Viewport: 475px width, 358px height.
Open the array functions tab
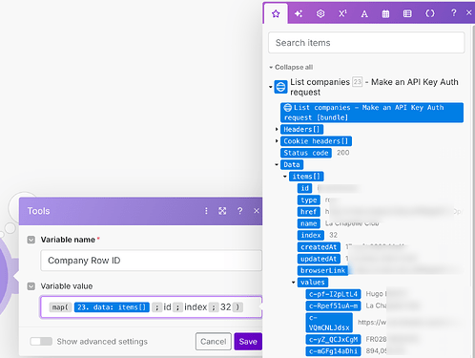click(x=407, y=13)
